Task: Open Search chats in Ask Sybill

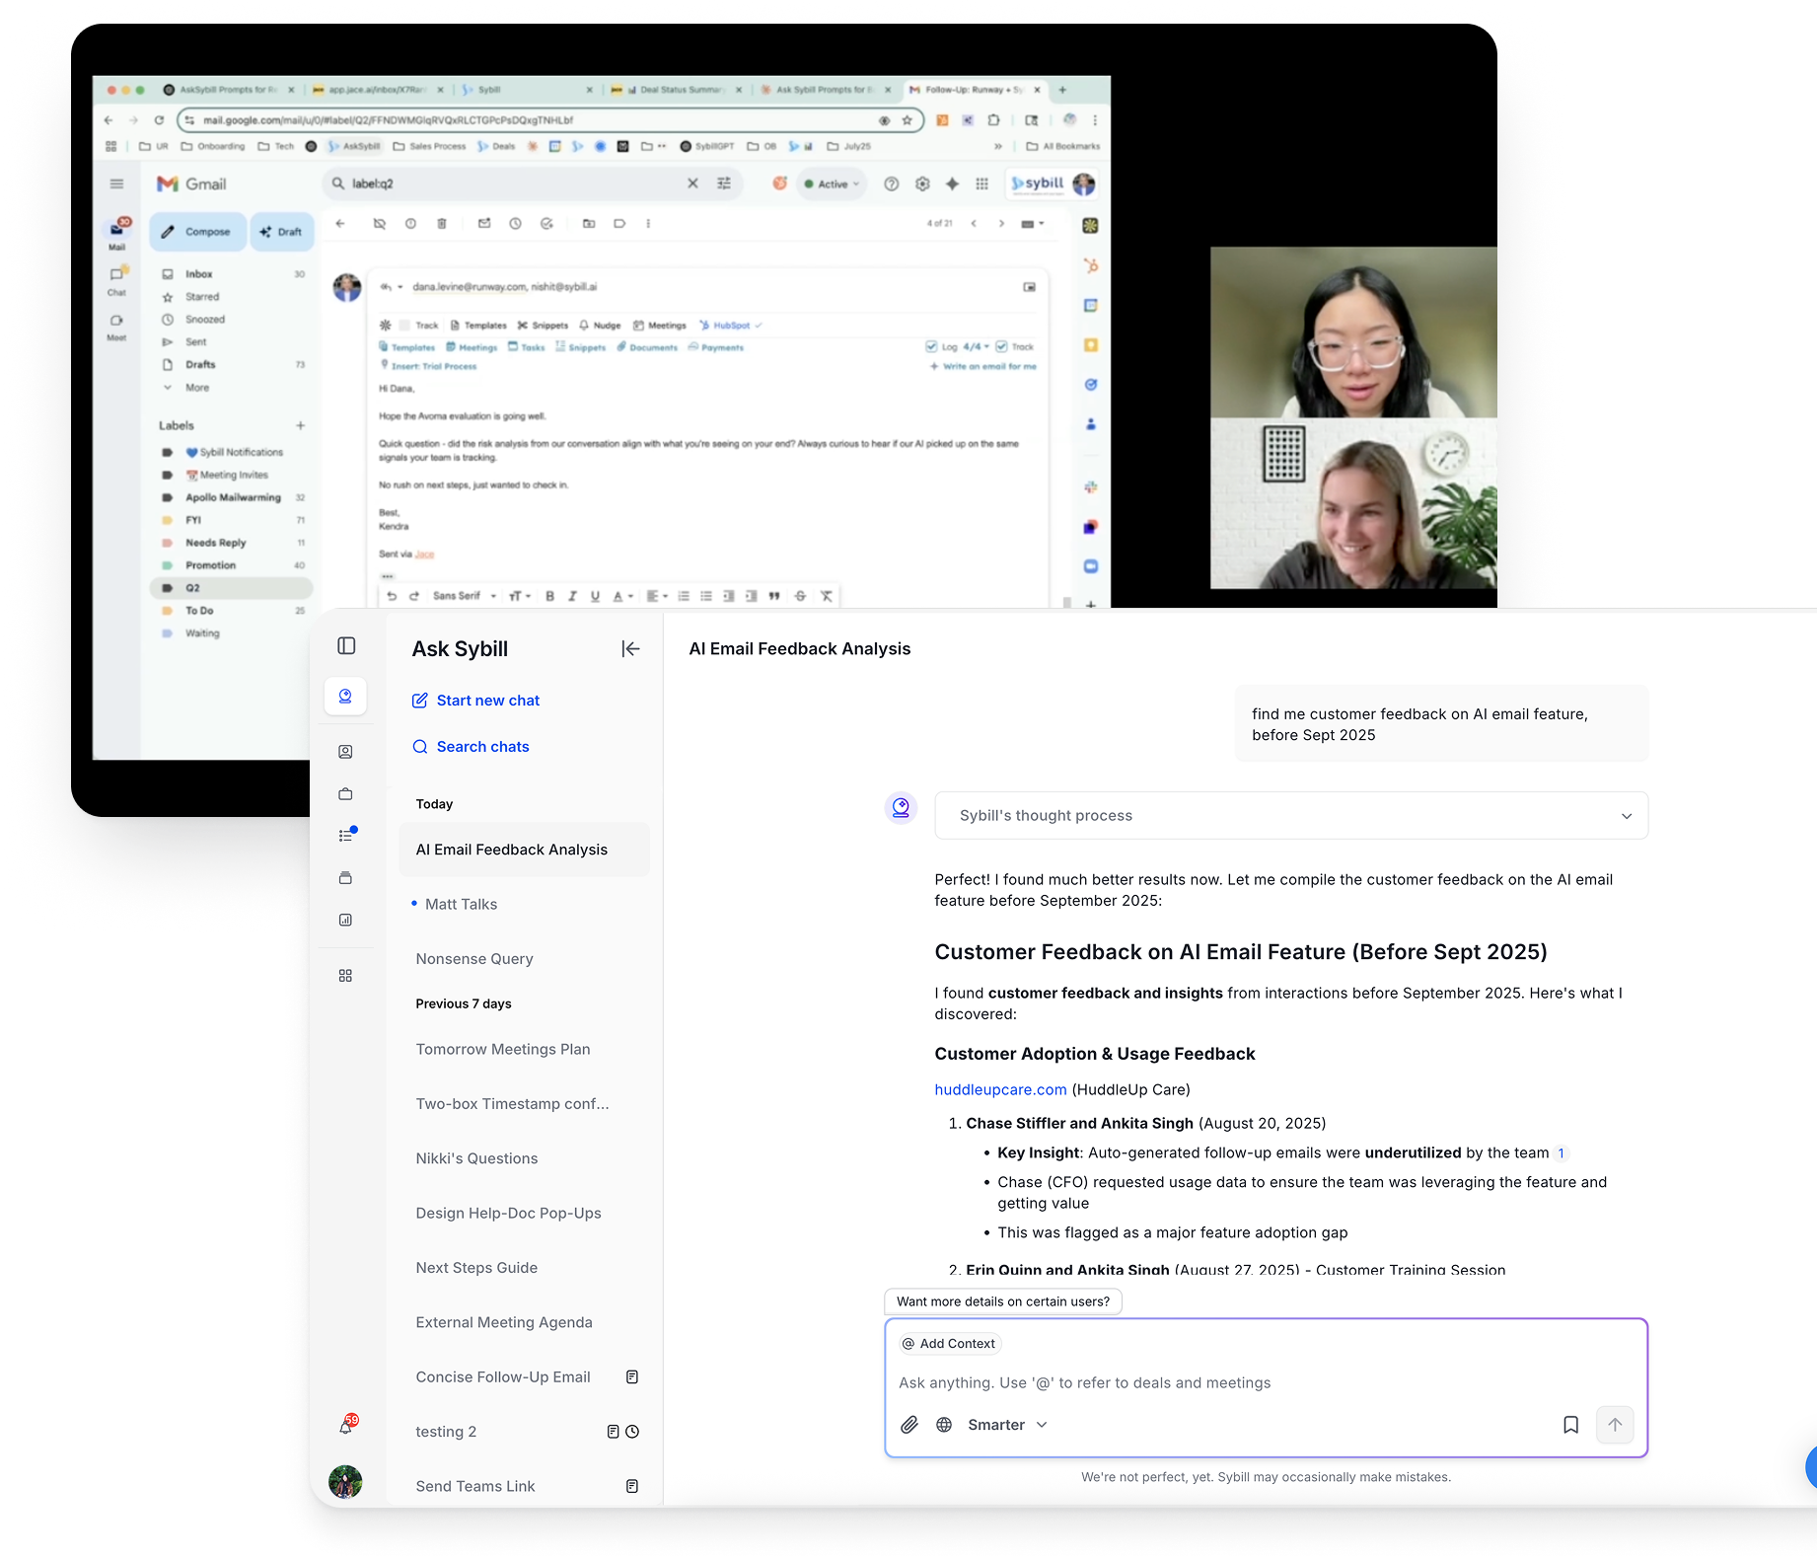Action: click(x=471, y=747)
